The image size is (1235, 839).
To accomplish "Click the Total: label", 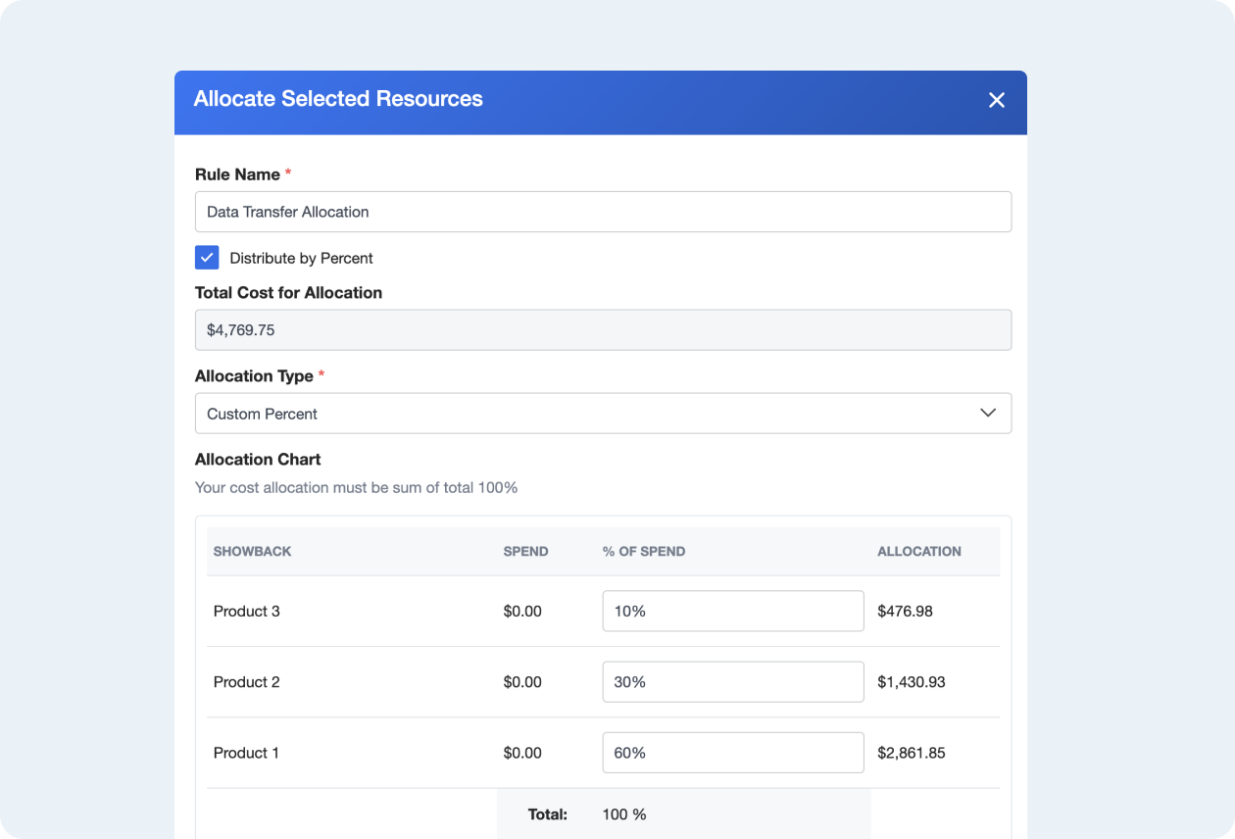I will coord(547,814).
